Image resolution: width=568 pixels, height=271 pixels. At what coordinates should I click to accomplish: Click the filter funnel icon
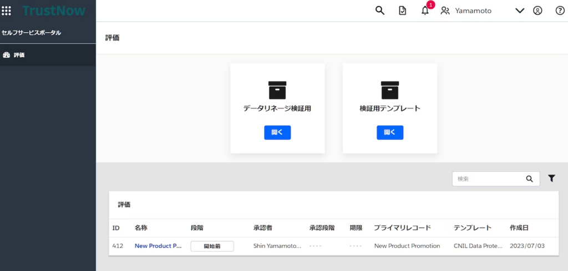tap(551, 178)
